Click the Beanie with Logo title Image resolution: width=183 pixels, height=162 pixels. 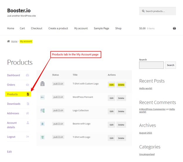[x=82, y=124]
